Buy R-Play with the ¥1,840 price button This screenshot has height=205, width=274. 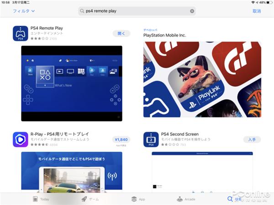(121, 139)
